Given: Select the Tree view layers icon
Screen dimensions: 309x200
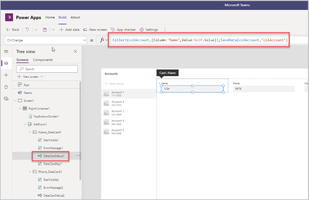Looking at the screenshot, I should 6,63.
